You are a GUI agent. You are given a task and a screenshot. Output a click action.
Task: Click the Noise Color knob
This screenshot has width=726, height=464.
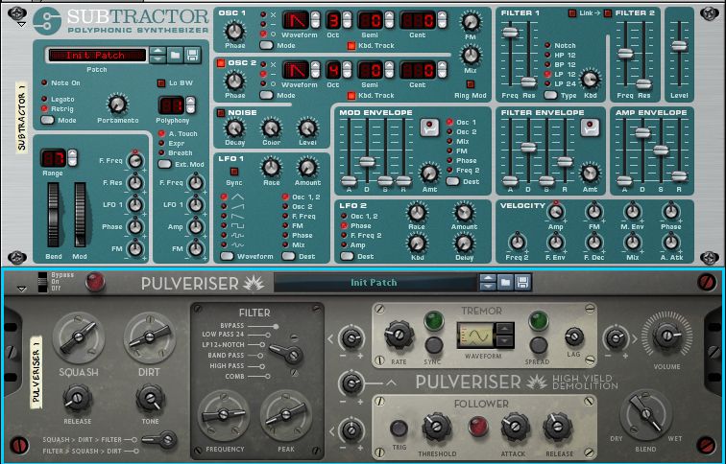(x=272, y=128)
